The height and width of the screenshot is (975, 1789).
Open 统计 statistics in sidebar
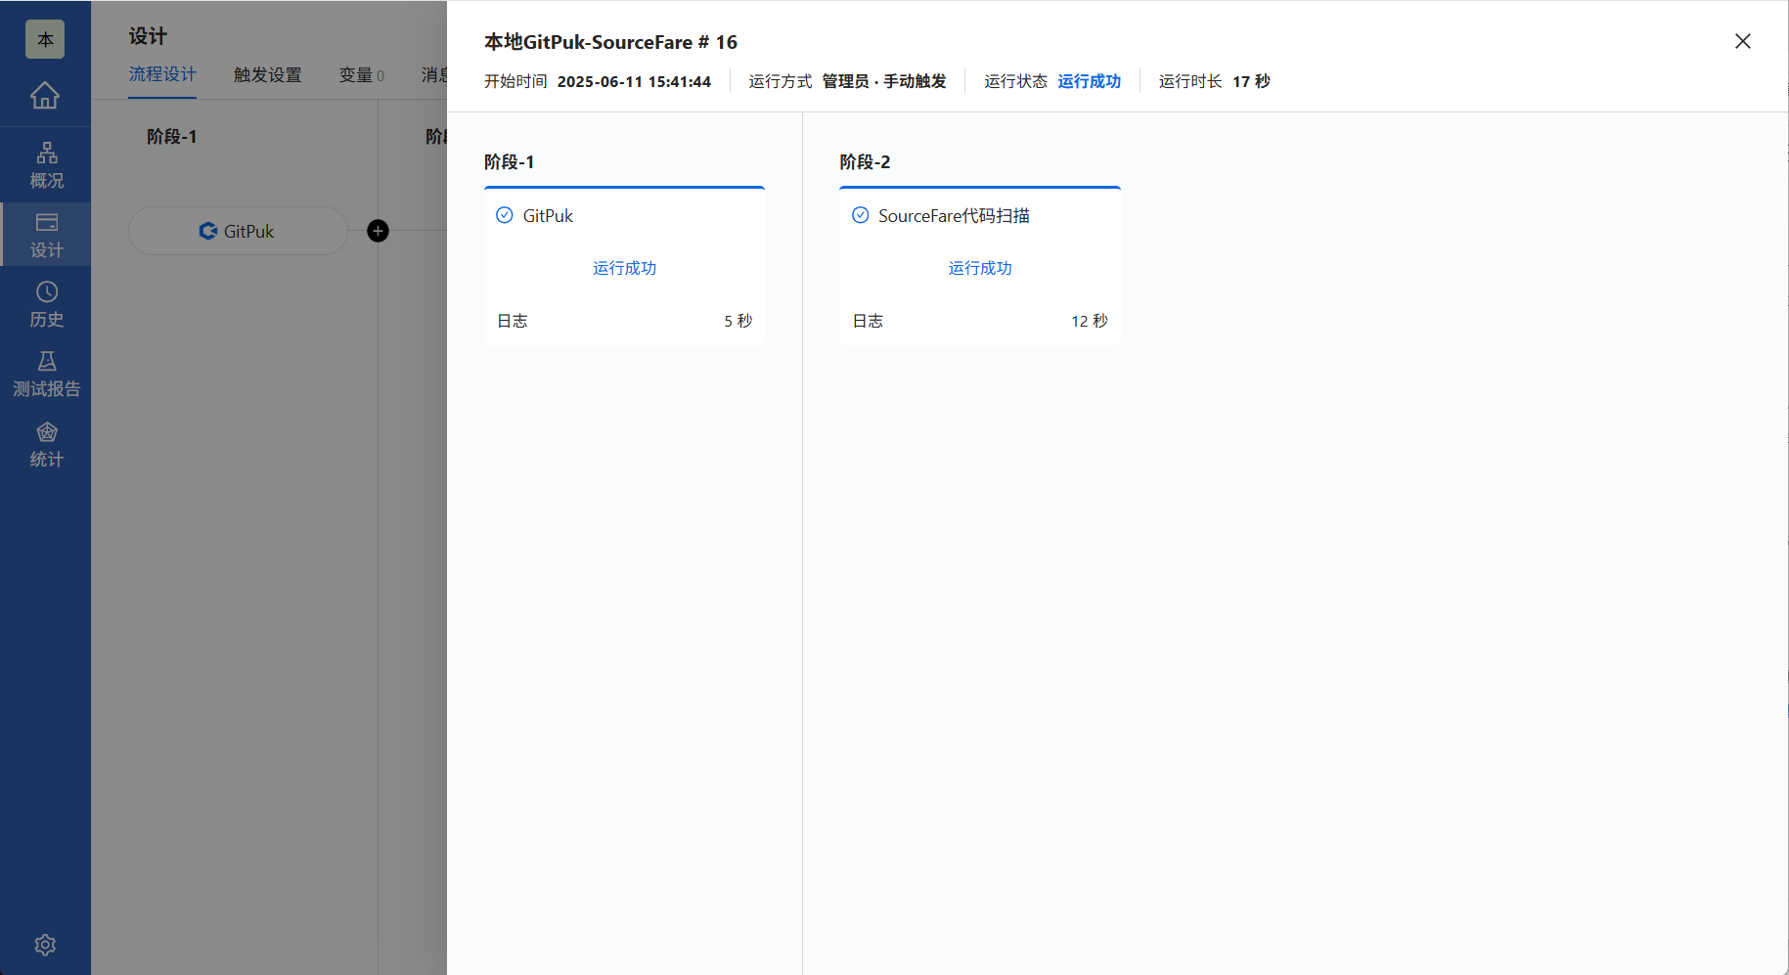[x=46, y=444]
